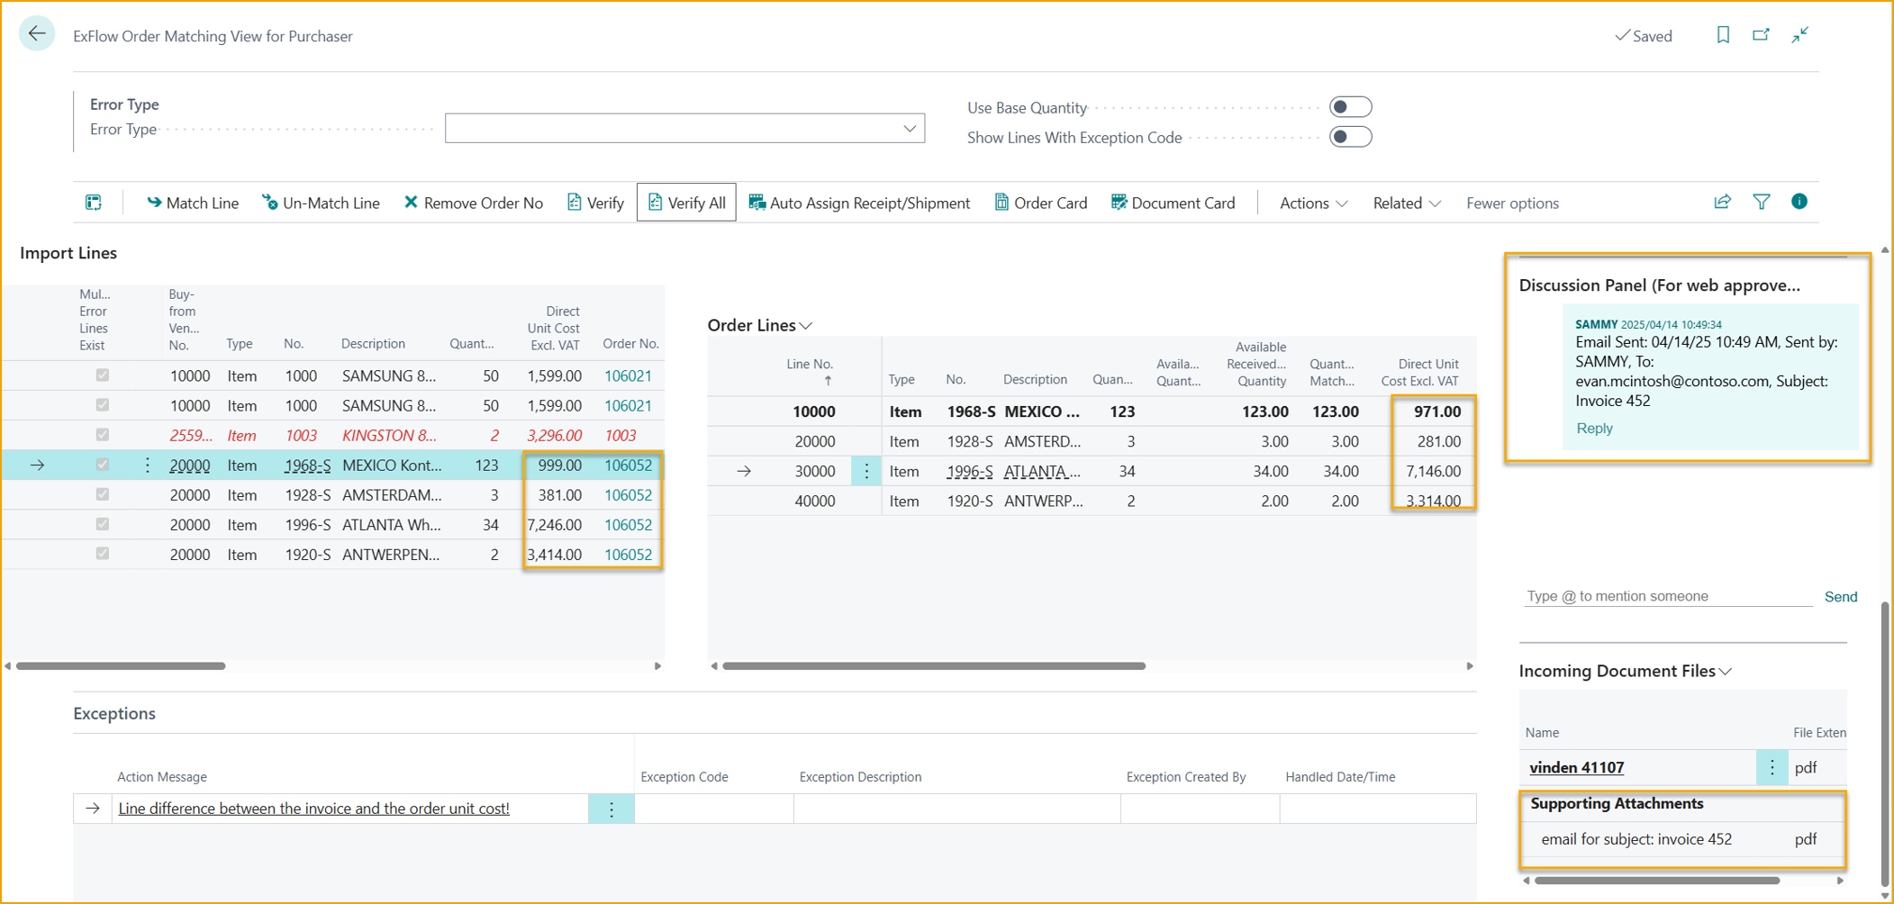The height and width of the screenshot is (904, 1894).
Task: Click the mention someone message field
Action: click(1666, 596)
